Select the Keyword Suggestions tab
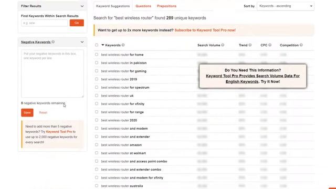Image resolution: width=336 pixels, height=189 pixels. click(113, 6)
